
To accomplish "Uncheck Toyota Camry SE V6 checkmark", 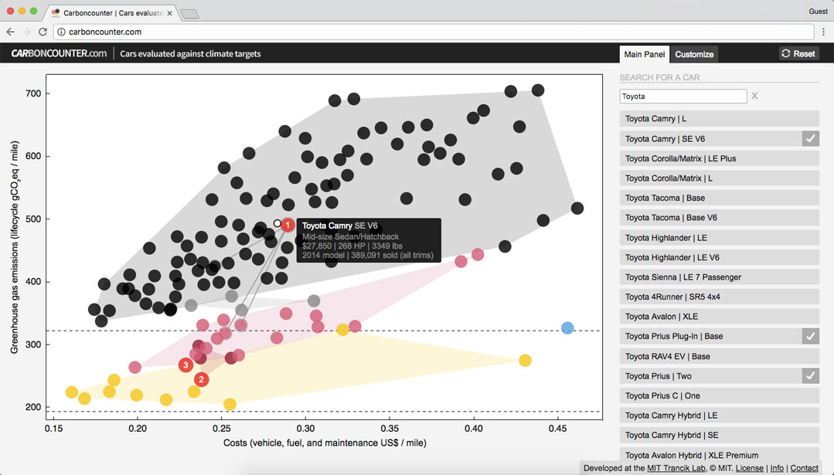I will [x=811, y=139].
